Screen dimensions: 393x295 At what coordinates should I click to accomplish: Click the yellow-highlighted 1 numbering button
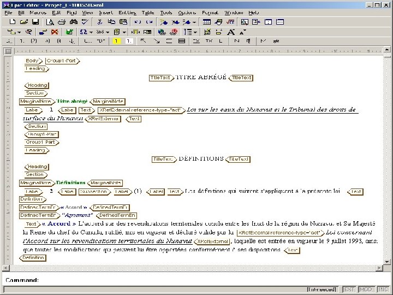coord(116,41)
